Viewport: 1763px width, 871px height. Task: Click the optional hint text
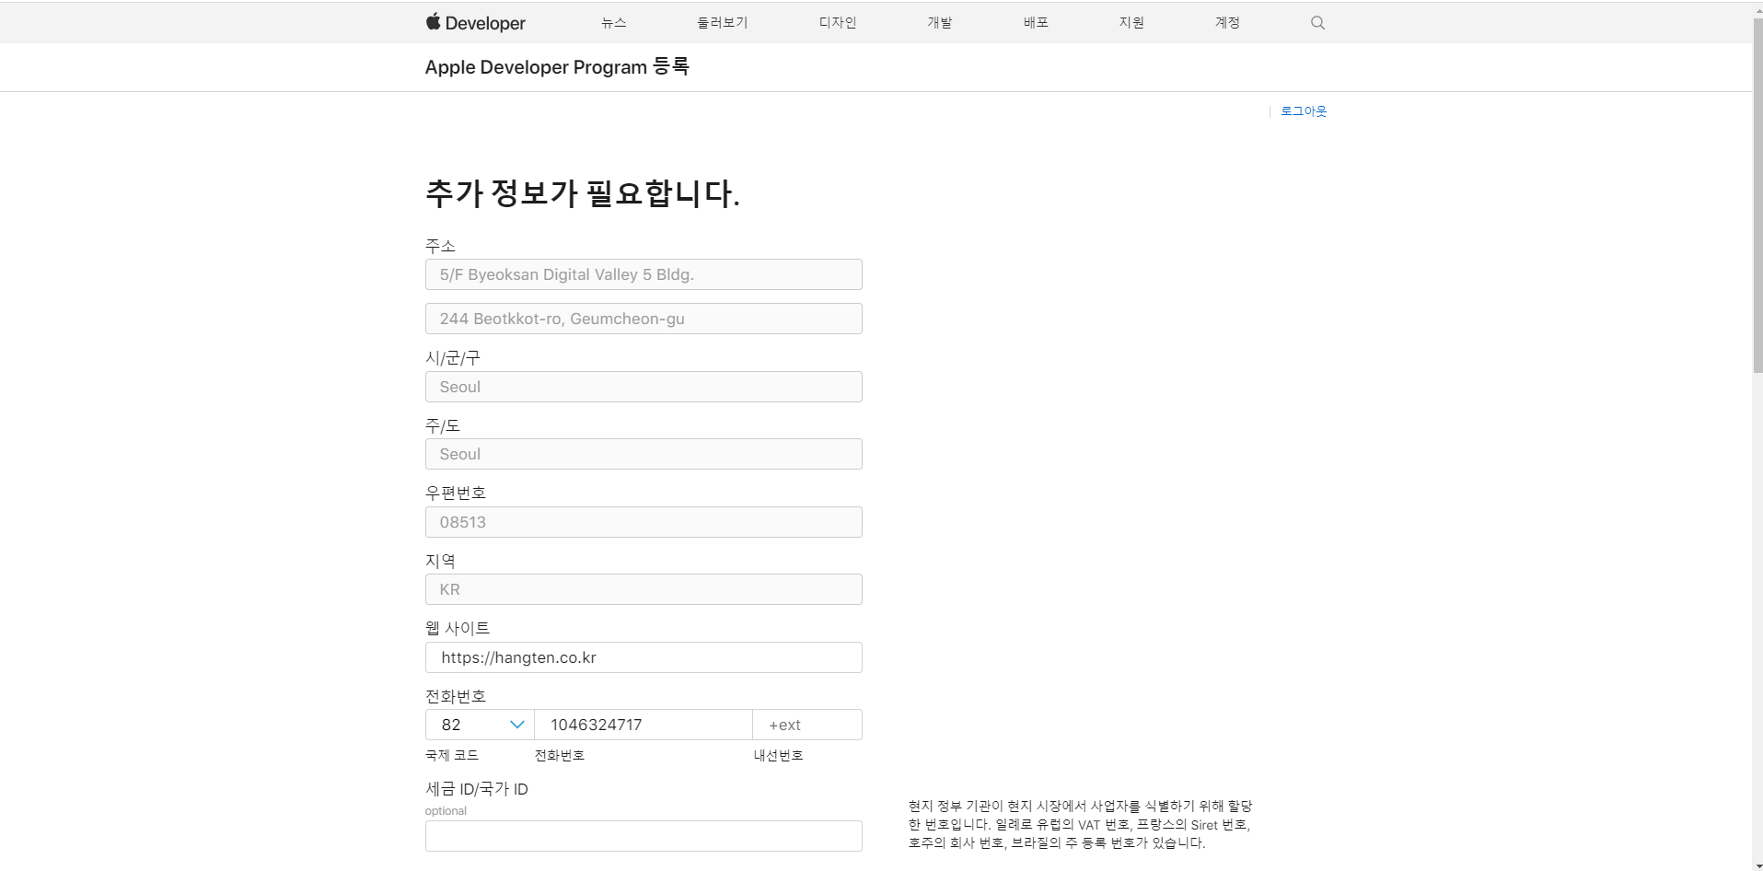[x=446, y=811]
